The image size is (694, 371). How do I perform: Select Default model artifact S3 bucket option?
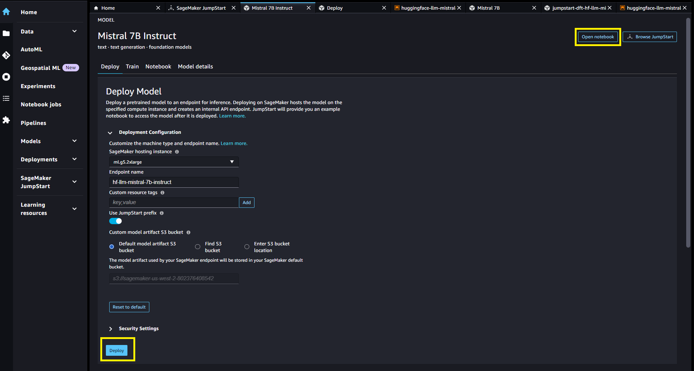pos(111,247)
